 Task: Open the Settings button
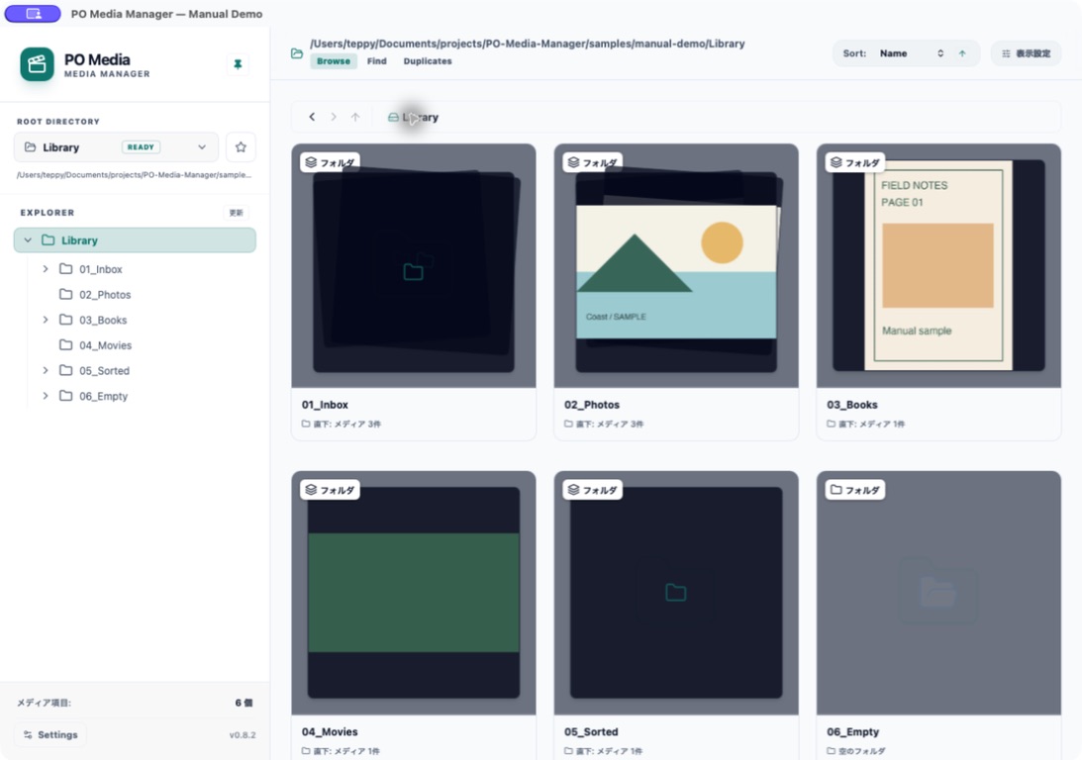pos(50,735)
